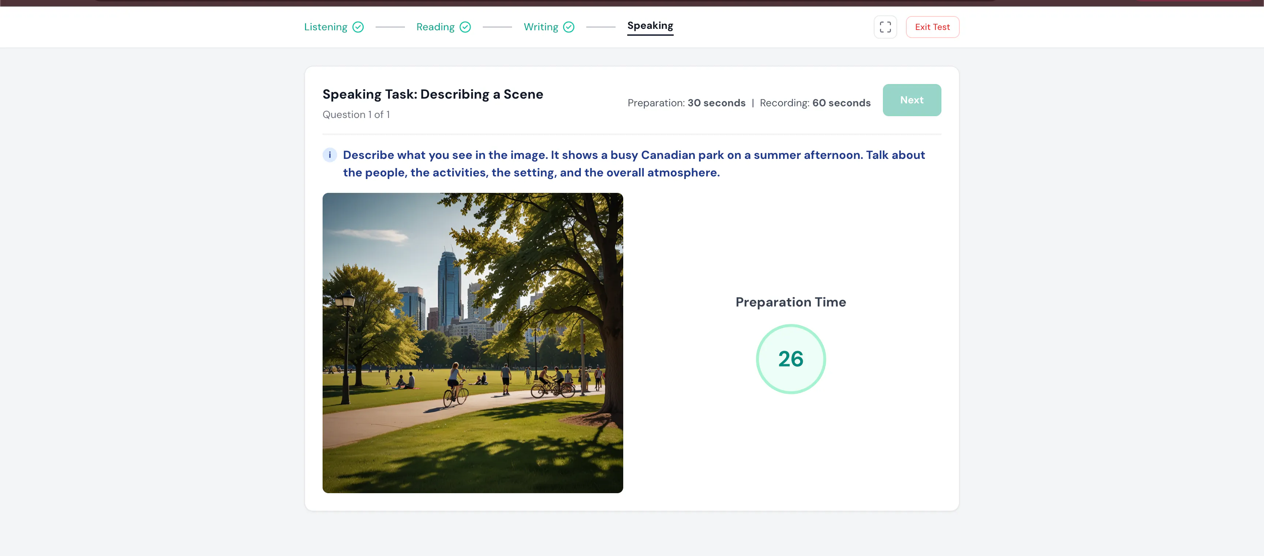Click the preparation countdown timer circle

(x=790, y=359)
